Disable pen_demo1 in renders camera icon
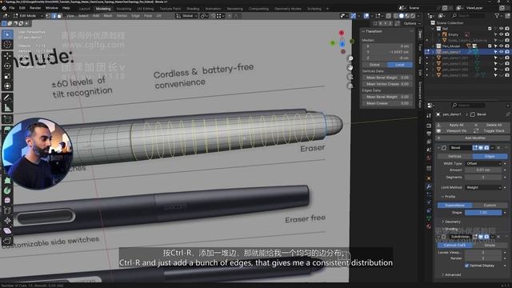Image resolution: width=512 pixels, height=288 pixels. click(507, 51)
